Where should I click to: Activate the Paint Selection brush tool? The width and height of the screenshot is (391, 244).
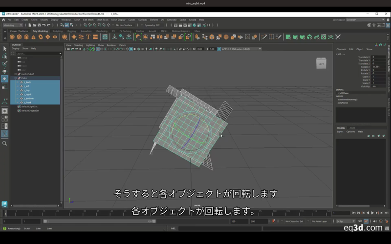(x=5, y=63)
